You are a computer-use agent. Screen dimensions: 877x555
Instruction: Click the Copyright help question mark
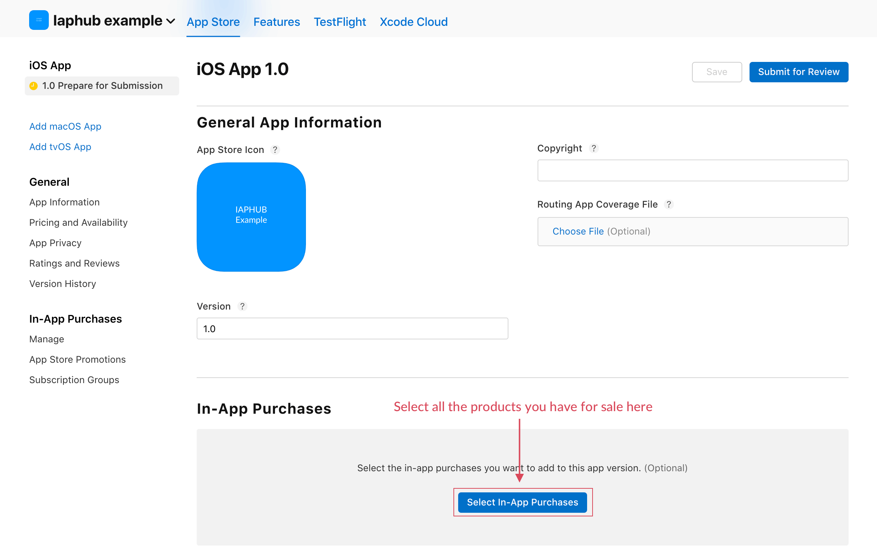tap(594, 148)
